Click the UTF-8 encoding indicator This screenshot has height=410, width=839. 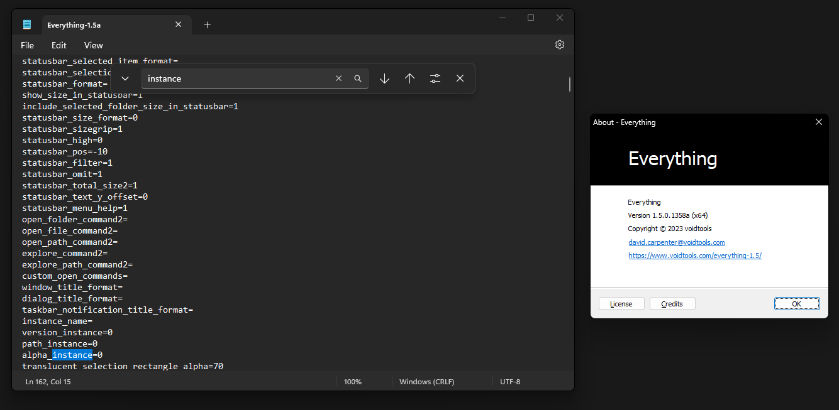(x=510, y=382)
